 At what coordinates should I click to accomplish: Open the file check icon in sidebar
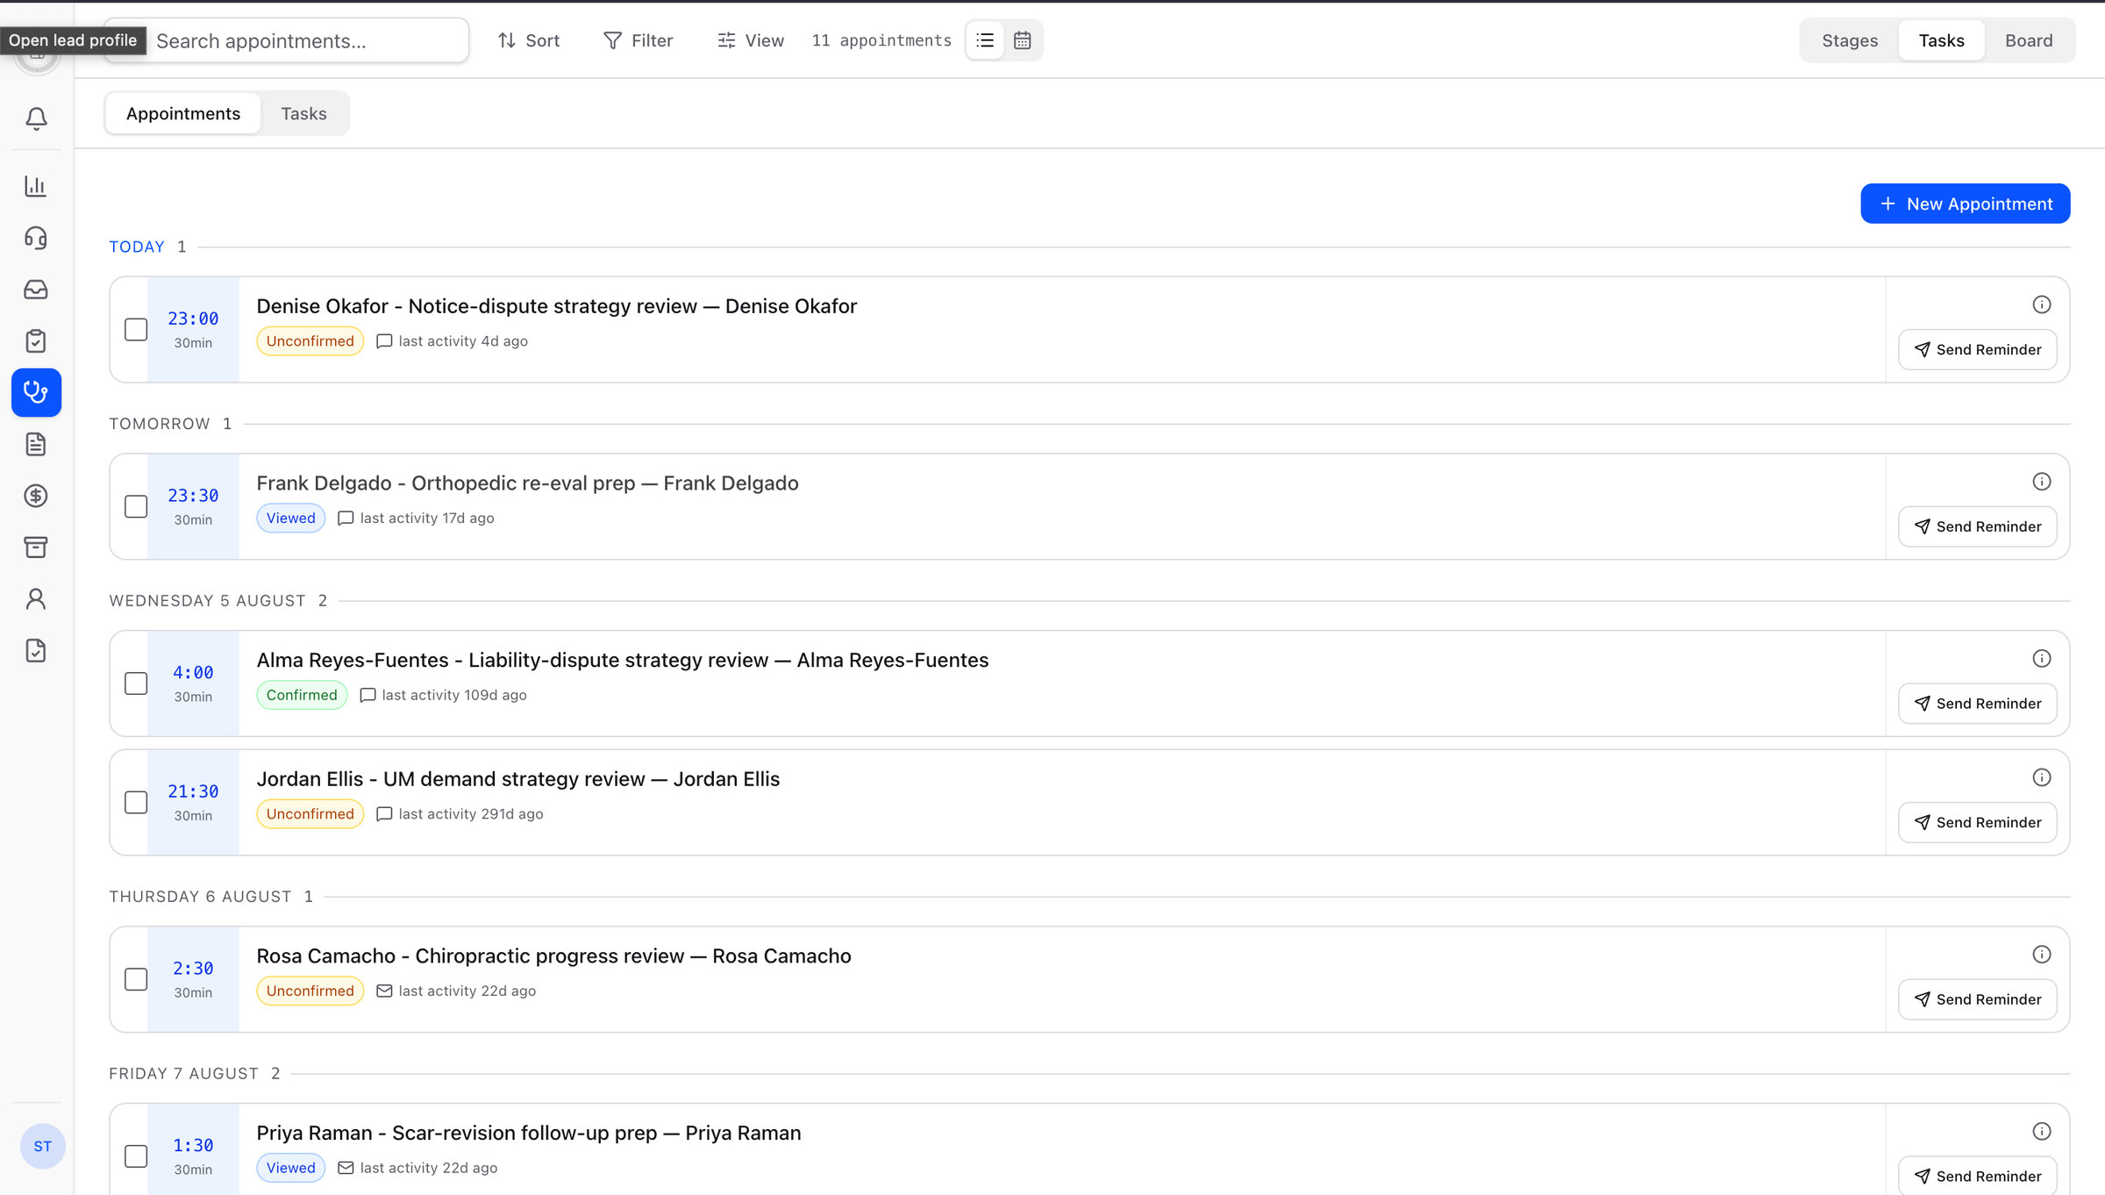(x=36, y=651)
